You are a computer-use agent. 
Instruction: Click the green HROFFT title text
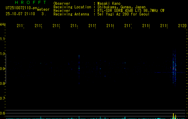(30, 2)
